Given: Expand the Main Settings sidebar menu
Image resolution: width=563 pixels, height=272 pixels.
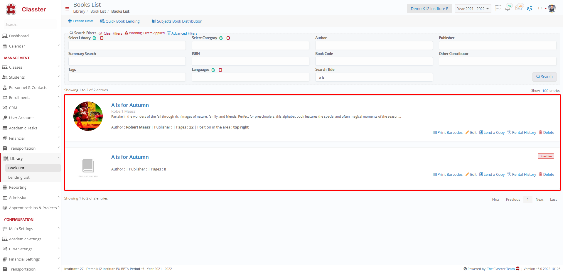Looking at the screenshot, I should pos(31,229).
